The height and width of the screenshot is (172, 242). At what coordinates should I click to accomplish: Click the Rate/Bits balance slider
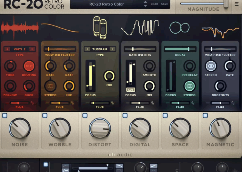point(140,49)
